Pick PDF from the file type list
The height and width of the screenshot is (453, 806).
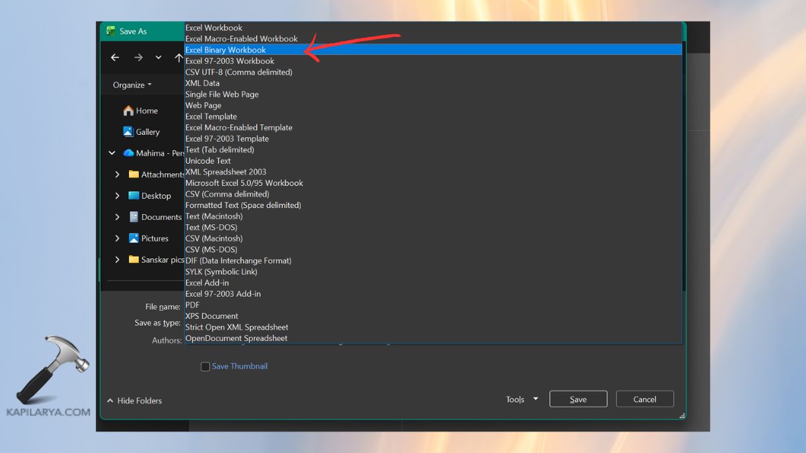[x=193, y=305]
